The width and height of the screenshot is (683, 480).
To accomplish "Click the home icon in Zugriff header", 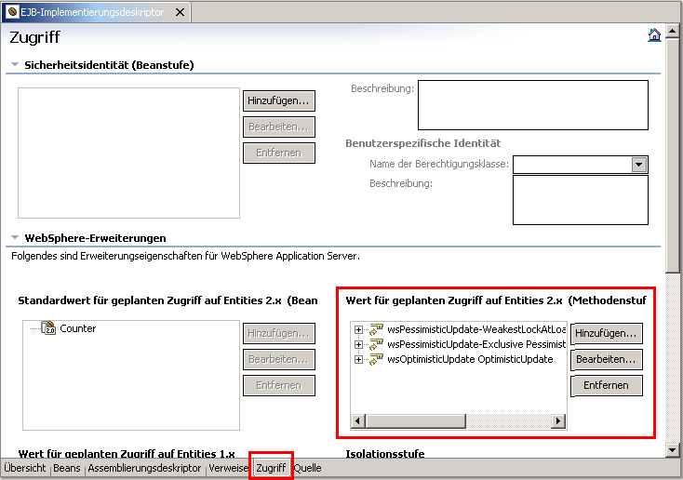I will (654, 34).
